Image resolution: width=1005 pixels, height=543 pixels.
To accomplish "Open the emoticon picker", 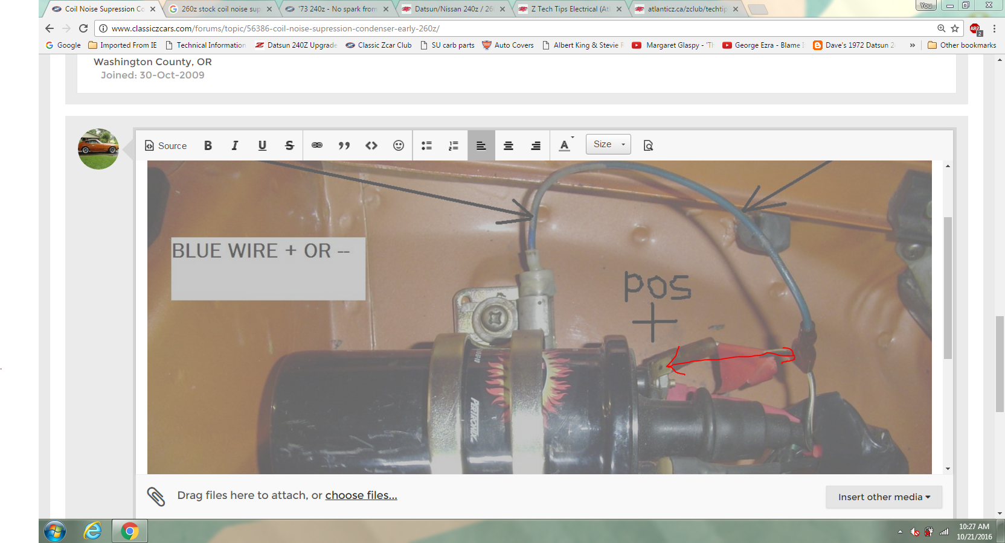I will [399, 145].
